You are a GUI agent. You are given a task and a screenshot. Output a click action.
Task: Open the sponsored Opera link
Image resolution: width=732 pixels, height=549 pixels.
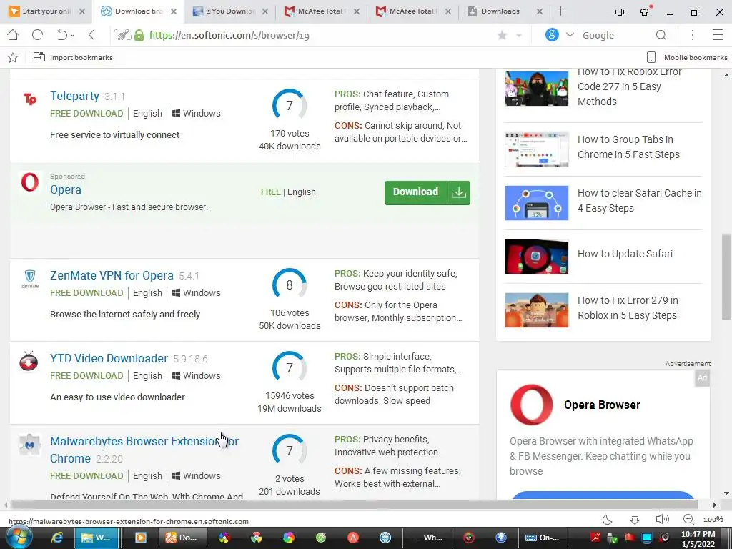point(66,189)
